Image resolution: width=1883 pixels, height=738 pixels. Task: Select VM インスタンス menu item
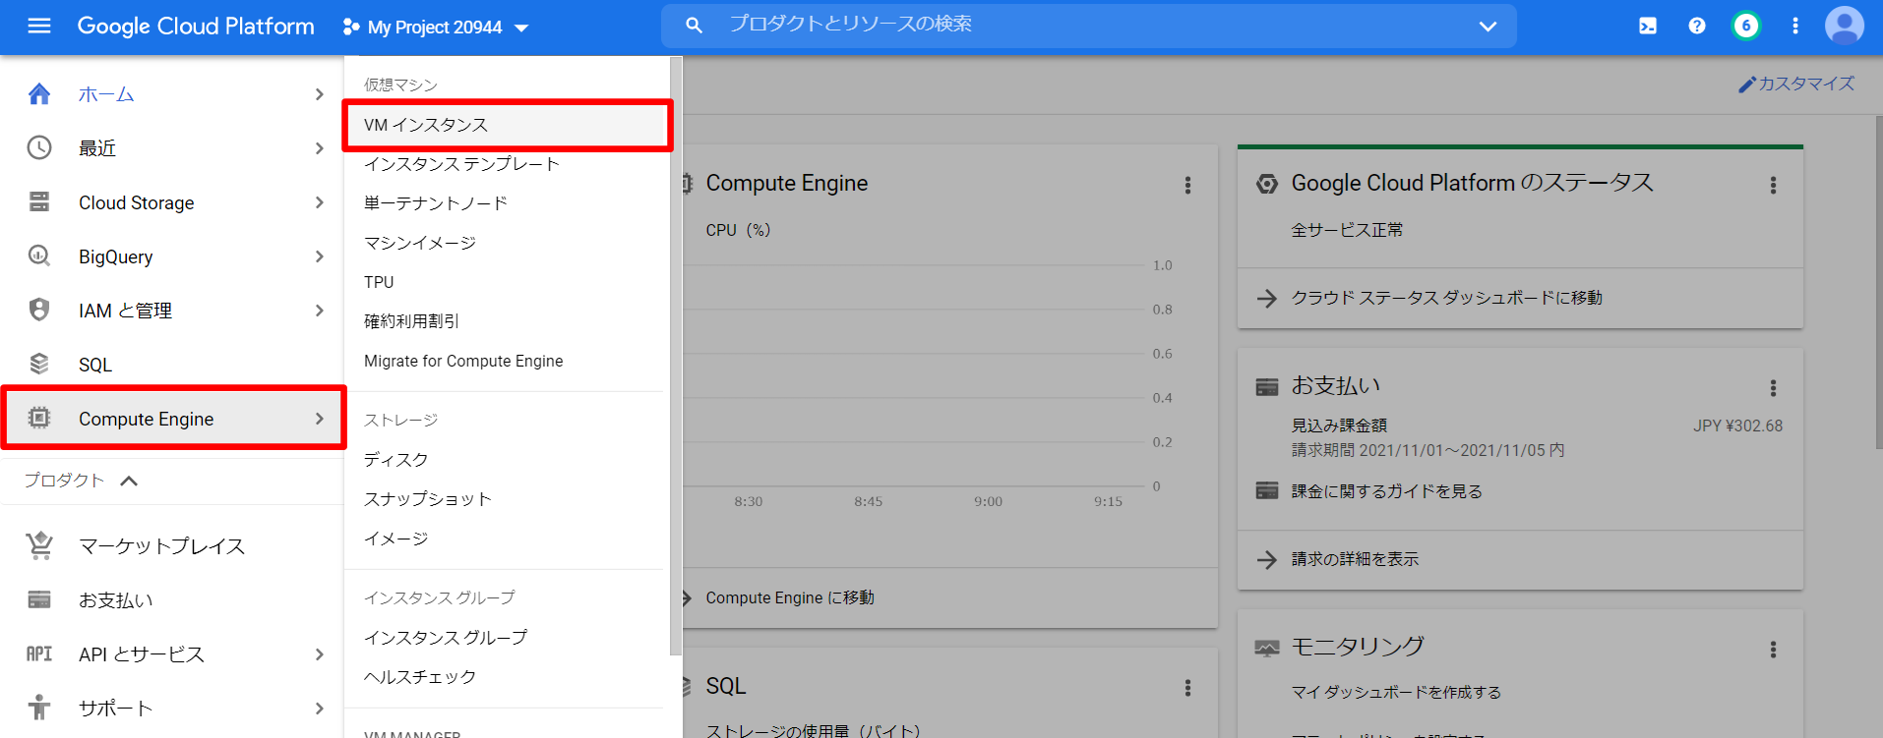tap(507, 125)
